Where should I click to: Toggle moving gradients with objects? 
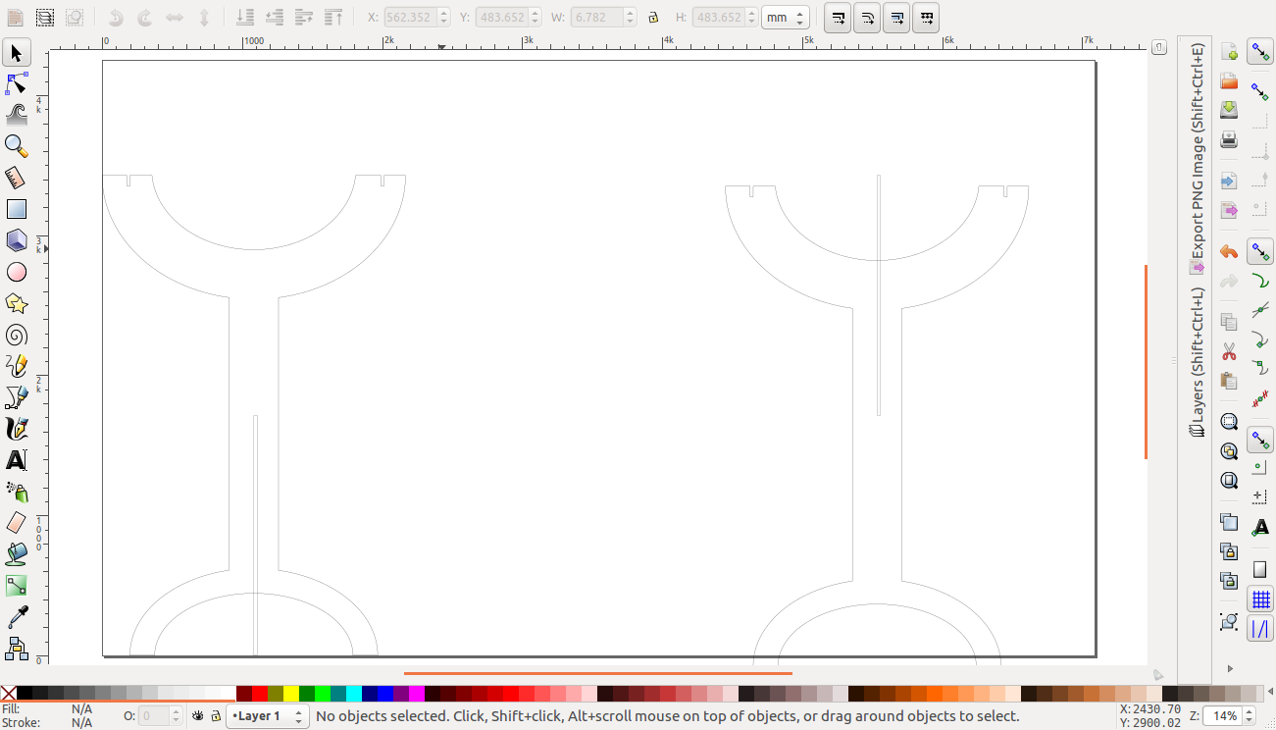tap(896, 18)
